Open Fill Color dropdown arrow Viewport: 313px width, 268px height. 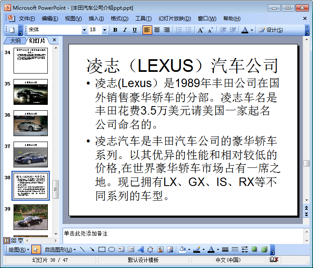tap(189, 249)
